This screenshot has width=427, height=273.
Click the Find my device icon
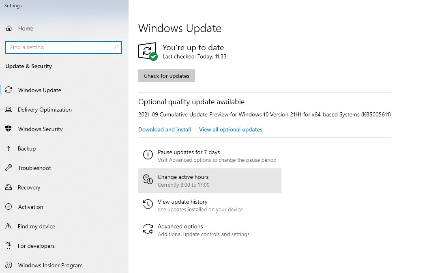pos(9,226)
